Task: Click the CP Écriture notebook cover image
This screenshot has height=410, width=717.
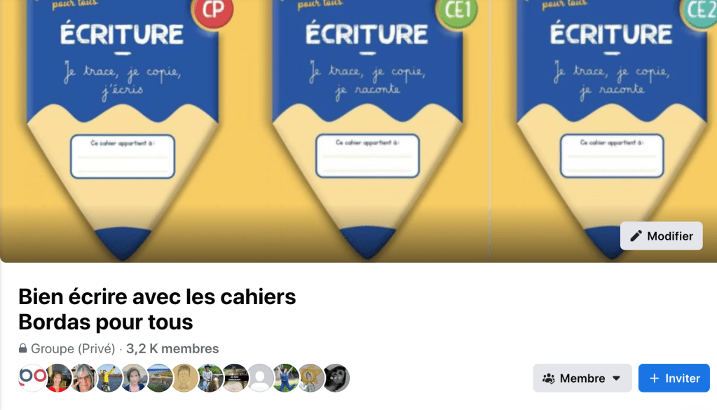Action: (x=123, y=130)
